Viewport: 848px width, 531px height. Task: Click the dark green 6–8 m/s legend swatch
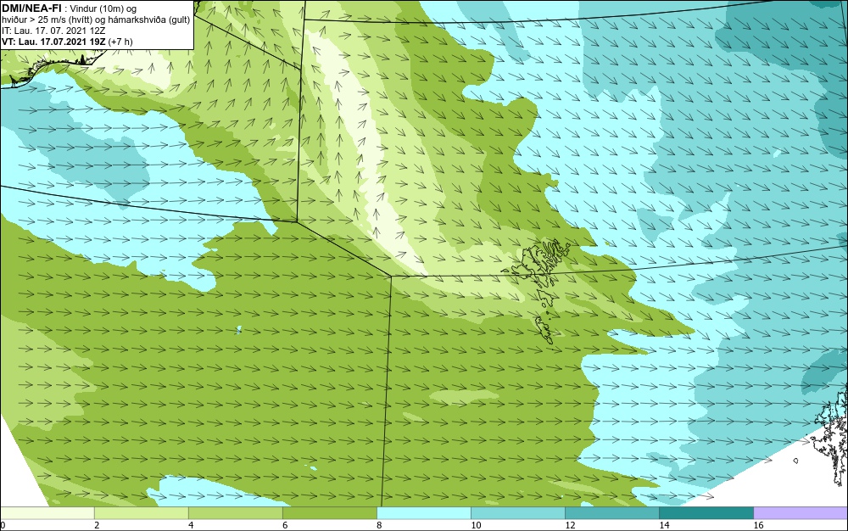click(329, 512)
